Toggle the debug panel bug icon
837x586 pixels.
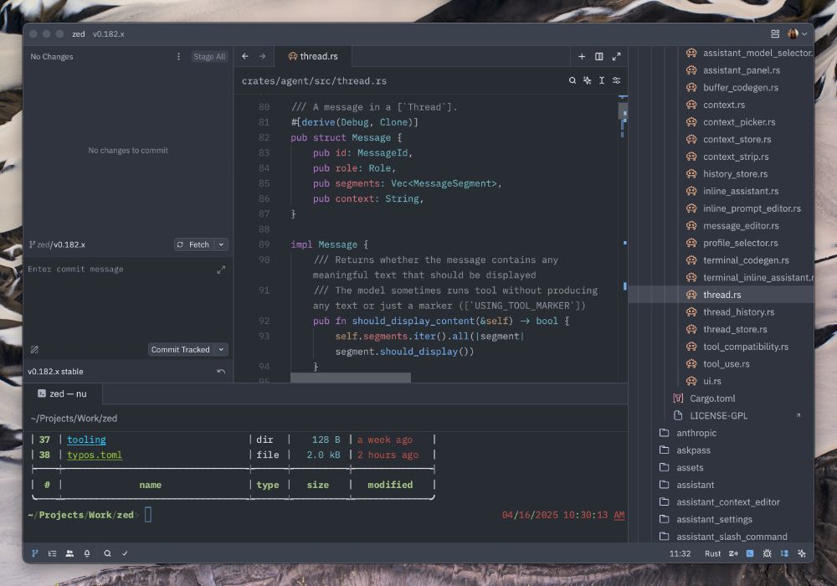[767, 553]
